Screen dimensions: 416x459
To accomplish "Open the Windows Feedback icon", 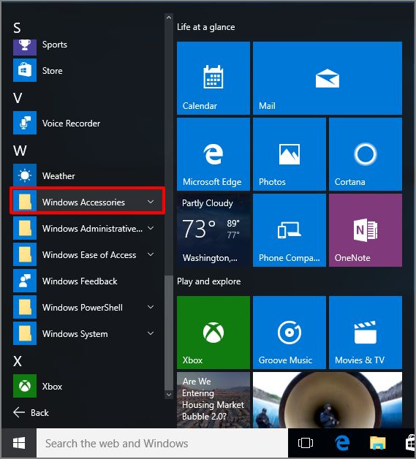I will (25, 281).
